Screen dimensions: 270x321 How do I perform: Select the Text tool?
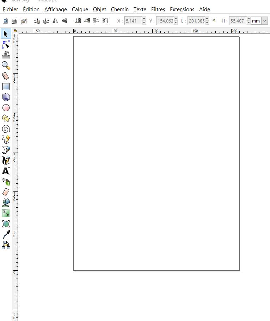click(6, 171)
